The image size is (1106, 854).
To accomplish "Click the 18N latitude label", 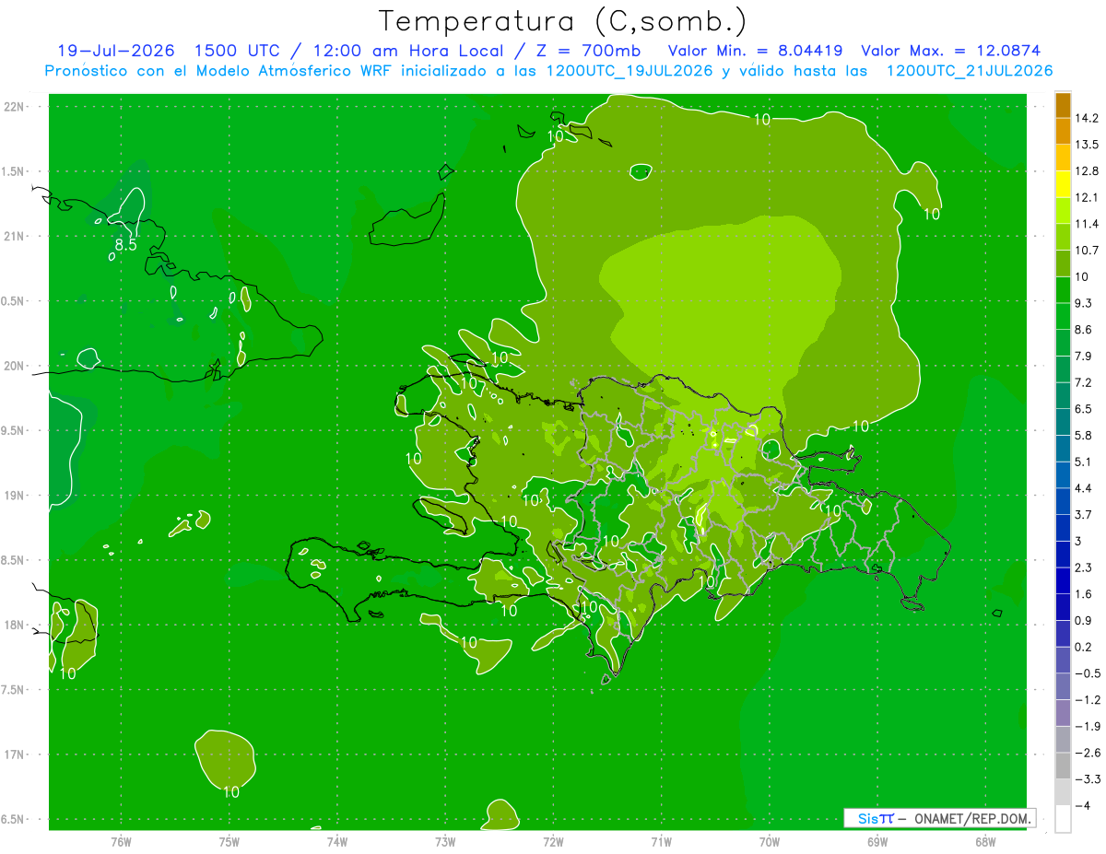I will click(15, 625).
